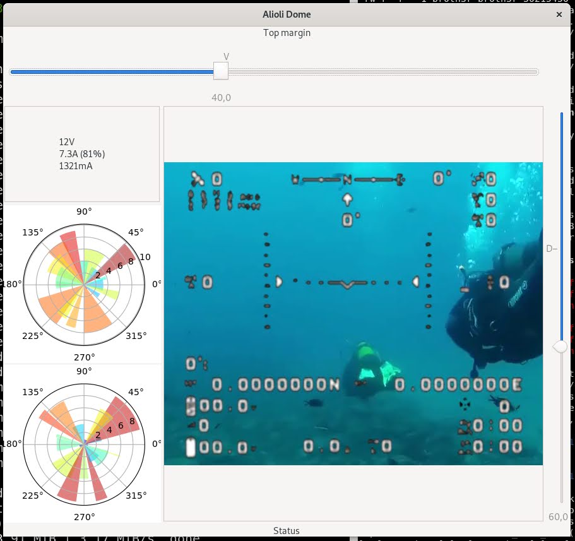Click the battery icon in video overlay
Viewport: 575px width, 541px height.
pos(191,448)
